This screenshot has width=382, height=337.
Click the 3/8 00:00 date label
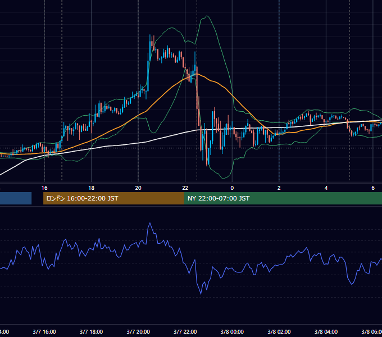pos(232,332)
